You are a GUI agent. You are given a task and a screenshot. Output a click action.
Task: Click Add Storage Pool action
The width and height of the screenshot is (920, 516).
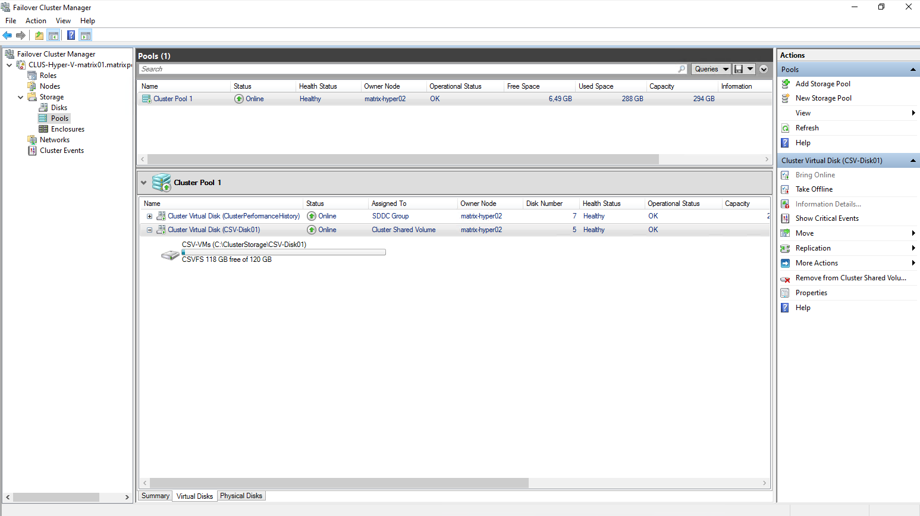pos(823,84)
